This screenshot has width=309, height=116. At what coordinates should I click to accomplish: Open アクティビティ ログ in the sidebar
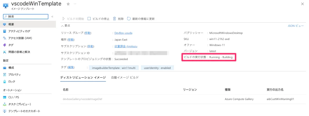point(19,31)
